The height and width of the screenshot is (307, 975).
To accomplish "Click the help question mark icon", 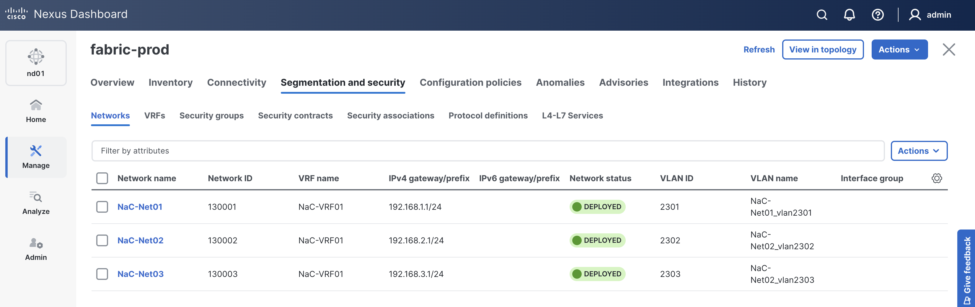I will [877, 15].
